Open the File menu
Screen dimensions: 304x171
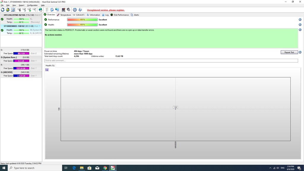click(2, 5)
